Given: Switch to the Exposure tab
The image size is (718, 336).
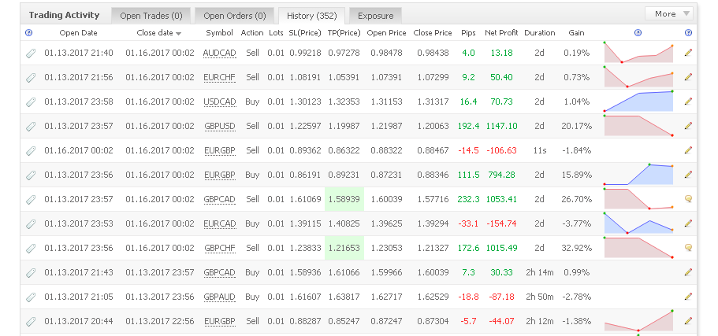Looking at the screenshot, I should tap(375, 16).
